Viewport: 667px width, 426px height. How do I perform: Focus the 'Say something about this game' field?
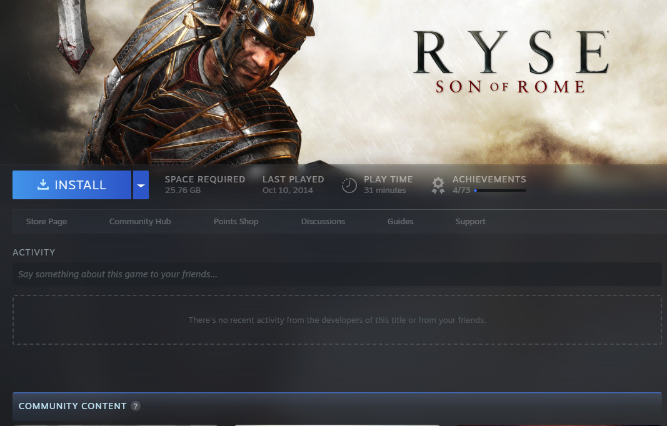click(337, 274)
